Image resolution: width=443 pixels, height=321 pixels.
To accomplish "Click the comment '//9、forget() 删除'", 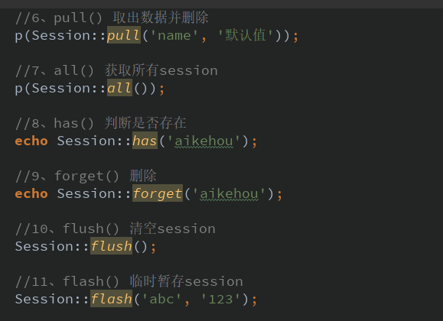I will click(x=86, y=176).
